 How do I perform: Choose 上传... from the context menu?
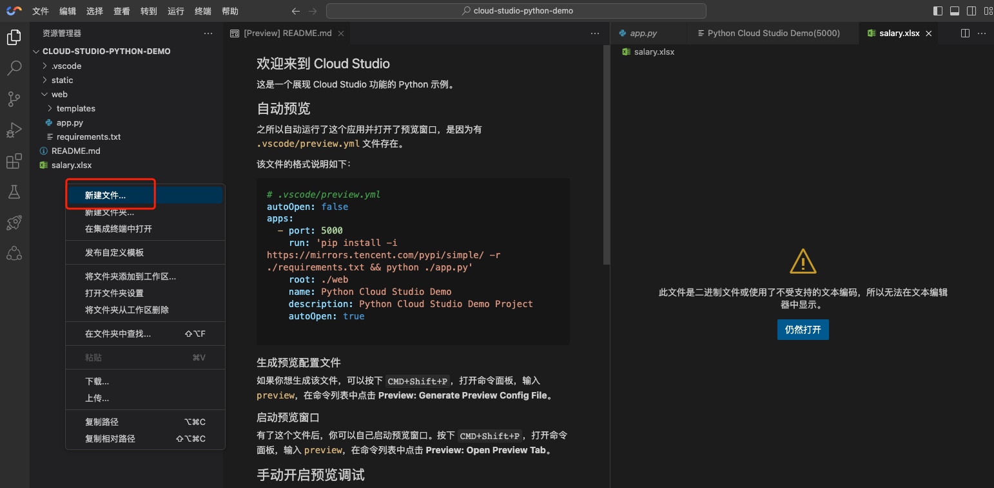(x=145, y=398)
